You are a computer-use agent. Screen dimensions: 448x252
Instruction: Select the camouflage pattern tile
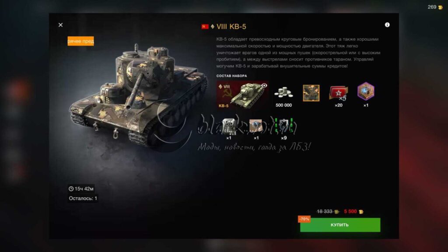(311, 93)
